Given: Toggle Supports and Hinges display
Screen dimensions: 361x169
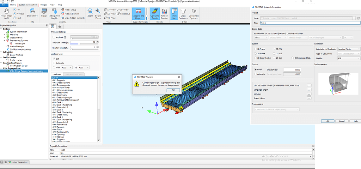Looking at the screenshot, I should pyautogui.click(x=138, y=14).
